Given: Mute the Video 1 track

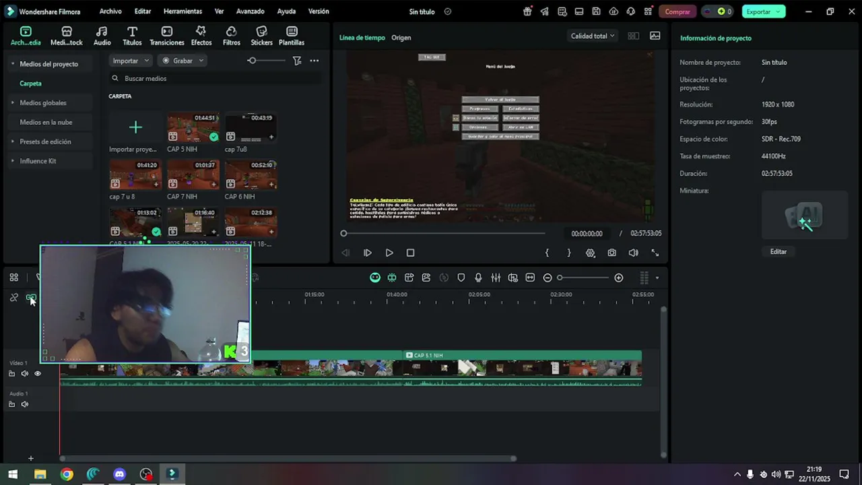Looking at the screenshot, I should click(25, 373).
